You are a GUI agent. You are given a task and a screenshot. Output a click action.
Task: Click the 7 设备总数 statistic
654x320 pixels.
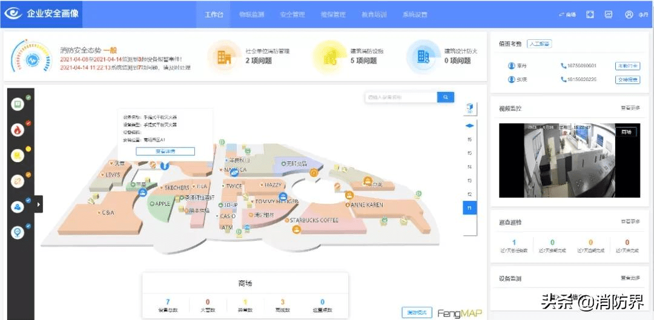(168, 305)
